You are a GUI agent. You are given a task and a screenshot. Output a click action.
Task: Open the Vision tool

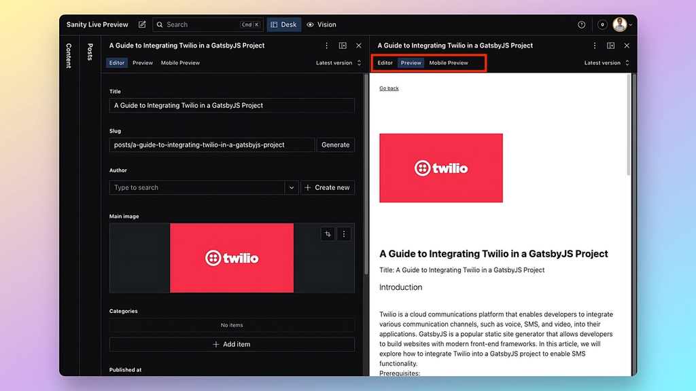321,24
